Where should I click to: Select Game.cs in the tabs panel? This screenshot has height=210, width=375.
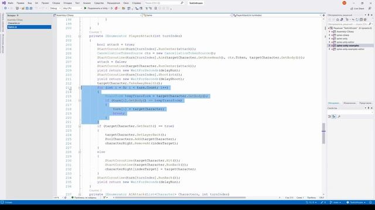click(x=29, y=27)
